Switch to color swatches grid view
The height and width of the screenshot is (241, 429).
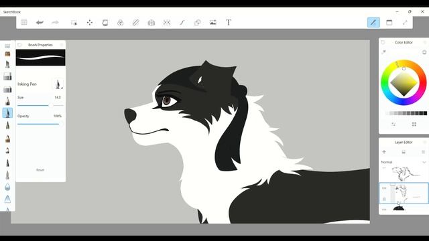414,125
